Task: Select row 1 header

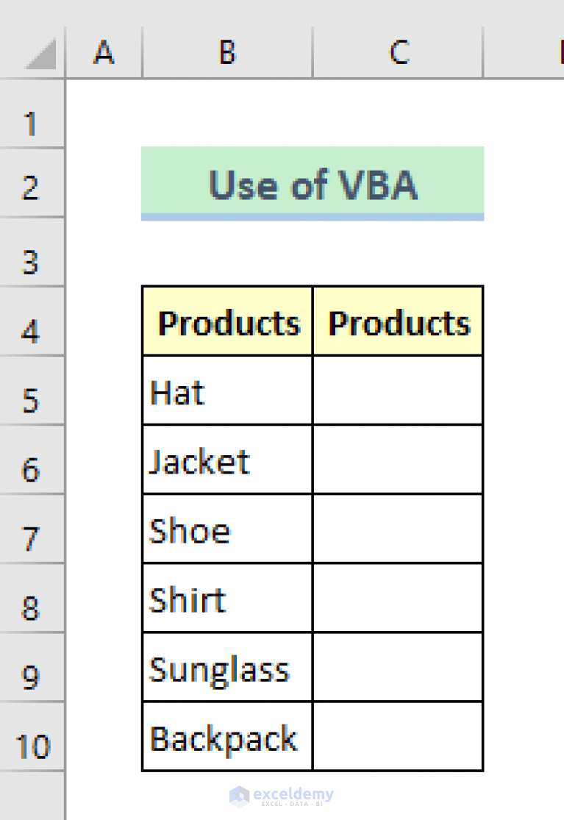Action: pyautogui.click(x=32, y=125)
